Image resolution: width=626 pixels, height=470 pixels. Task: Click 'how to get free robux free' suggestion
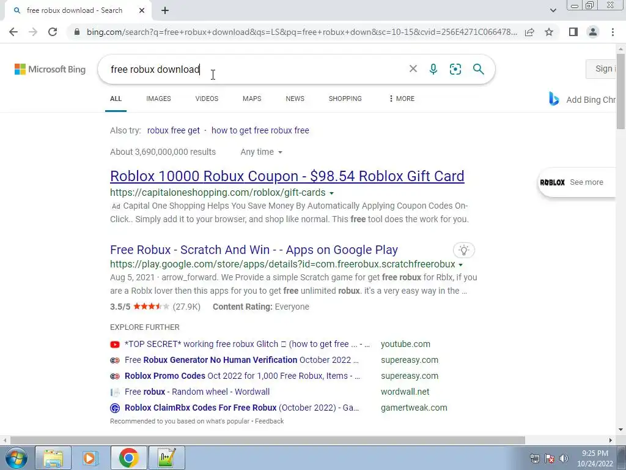coord(260,130)
